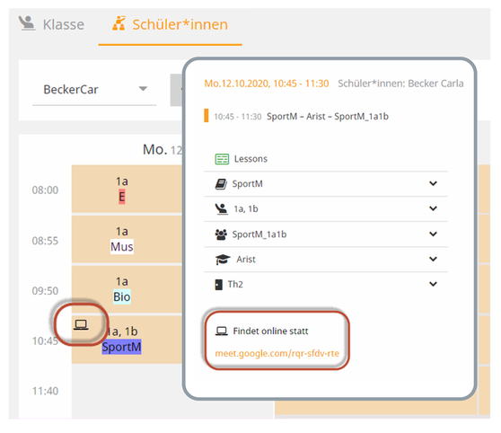The height and width of the screenshot is (433, 501).
Task: Click the class icon next to 1a, 1b
Action: coord(221,208)
